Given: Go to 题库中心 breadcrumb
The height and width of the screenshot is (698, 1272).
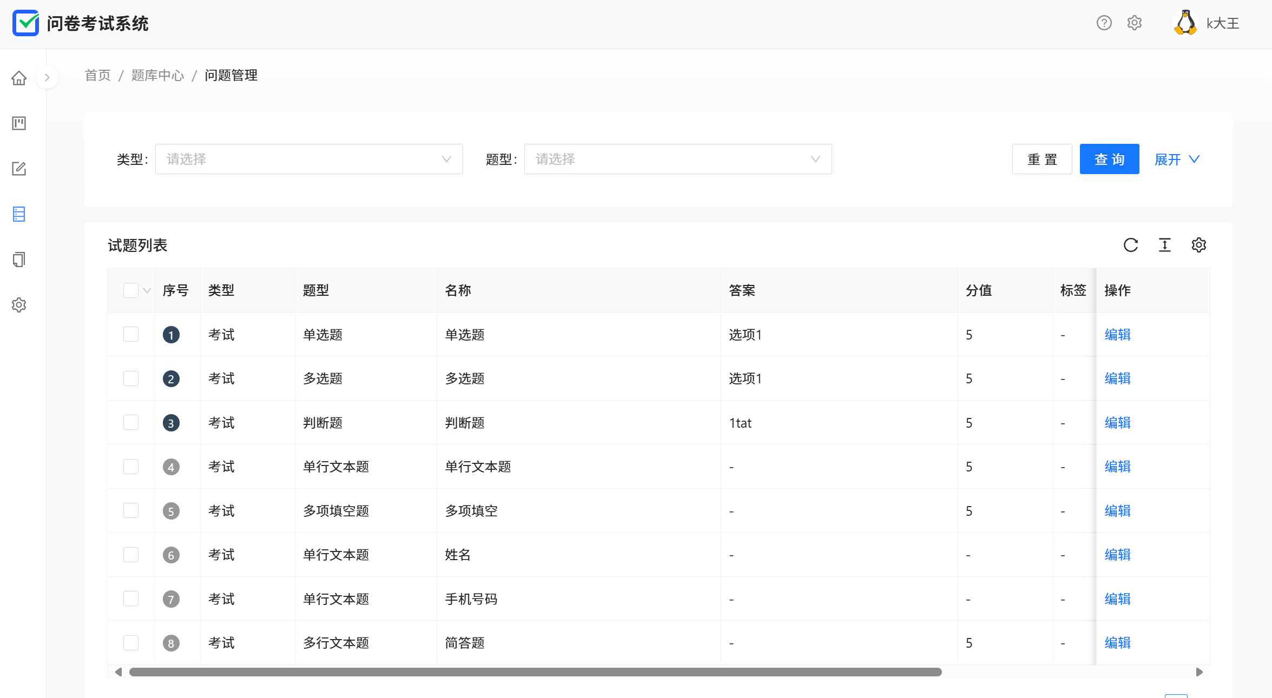Looking at the screenshot, I should (x=157, y=75).
